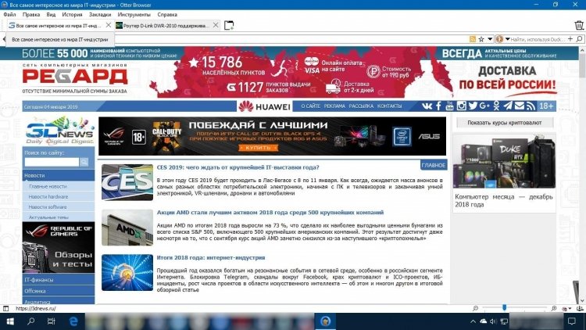Open the VK social icon in the site header

[427, 106]
